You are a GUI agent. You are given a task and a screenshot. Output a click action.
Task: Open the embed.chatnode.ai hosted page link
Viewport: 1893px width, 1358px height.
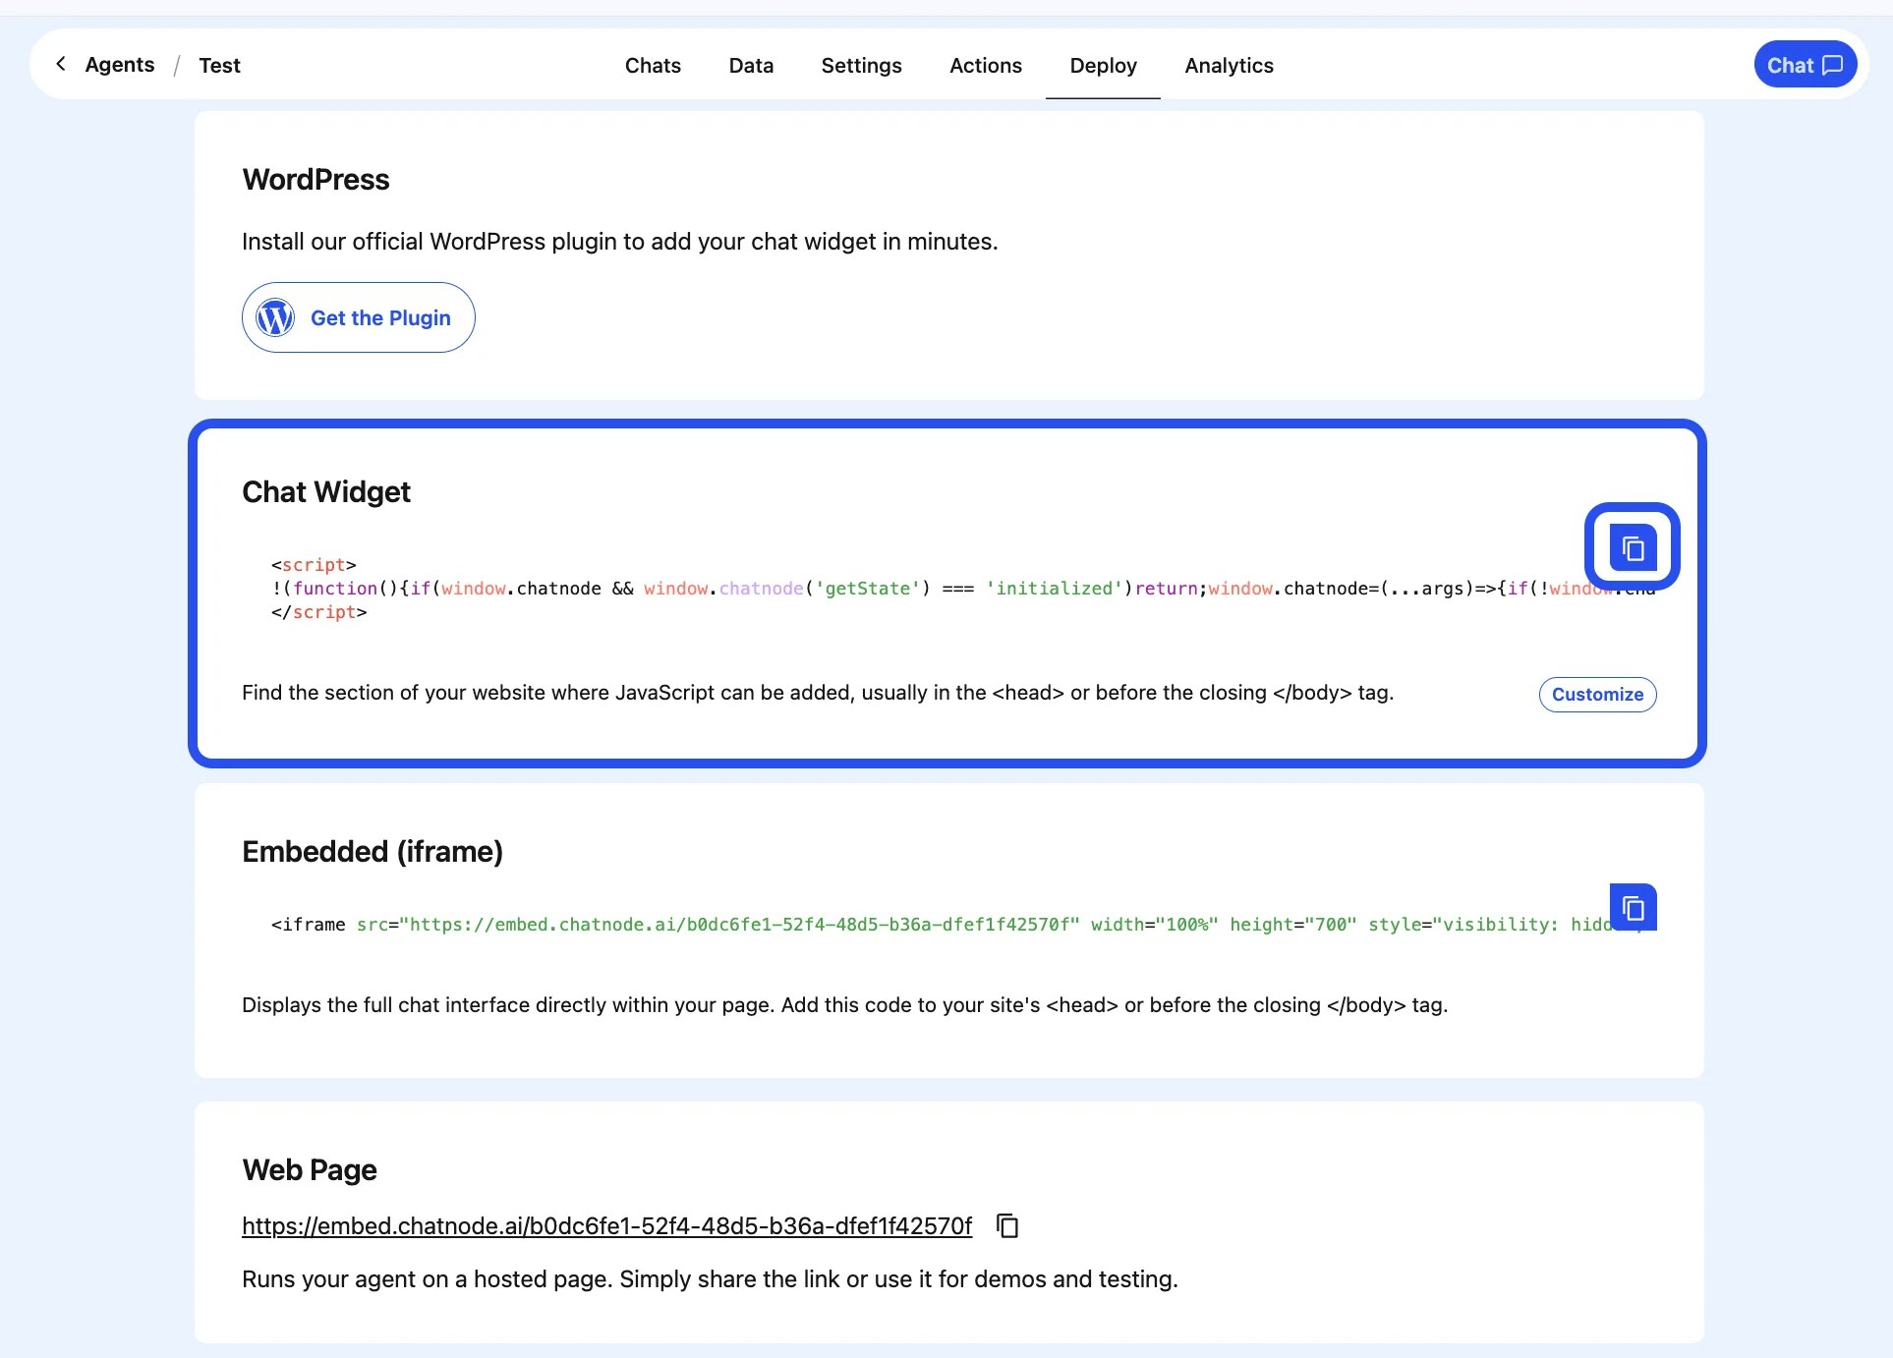pos(605,1225)
